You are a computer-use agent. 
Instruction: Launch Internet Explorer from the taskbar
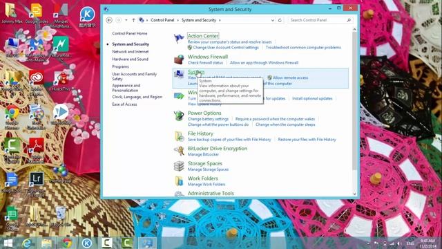(x=26, y=243)
